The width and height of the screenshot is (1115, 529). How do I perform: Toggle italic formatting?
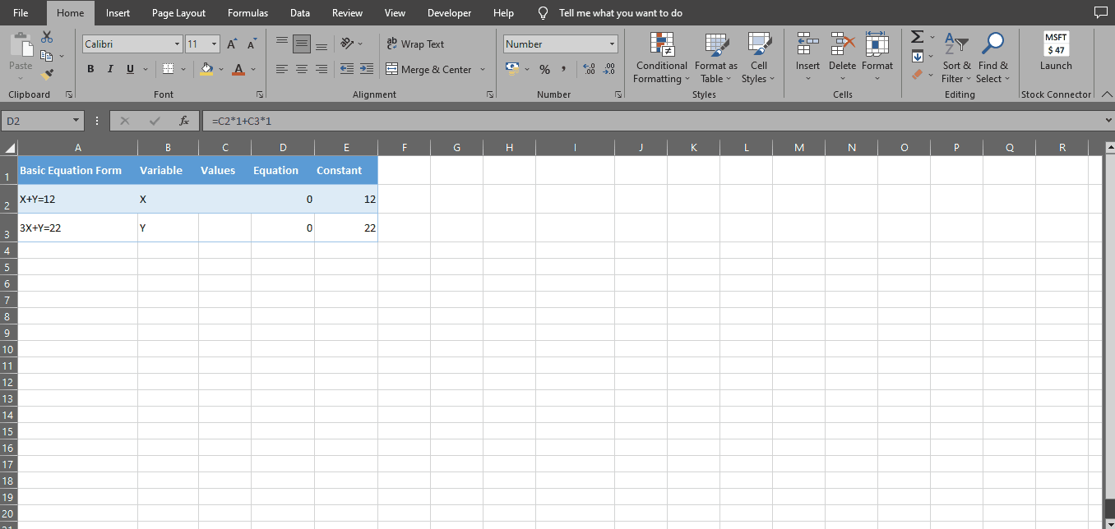pos(109,69)
